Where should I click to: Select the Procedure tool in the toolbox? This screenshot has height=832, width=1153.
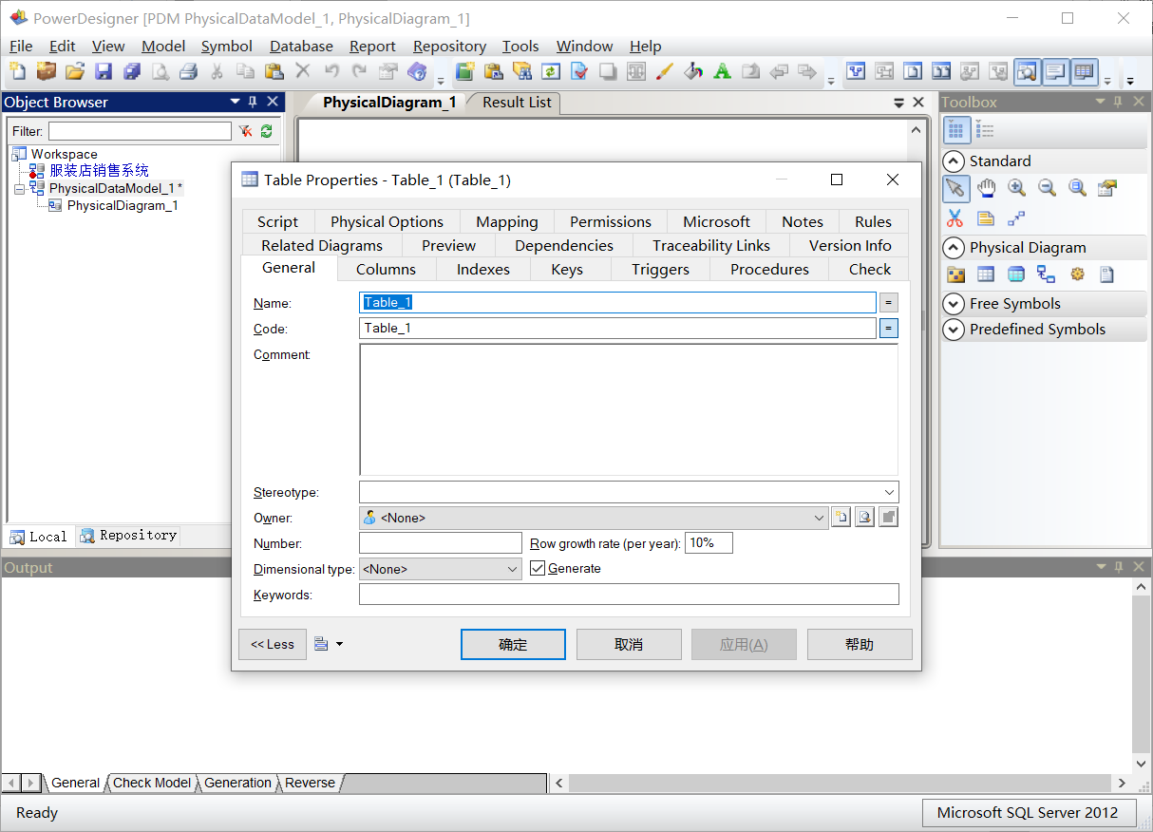pos(1077,274)
